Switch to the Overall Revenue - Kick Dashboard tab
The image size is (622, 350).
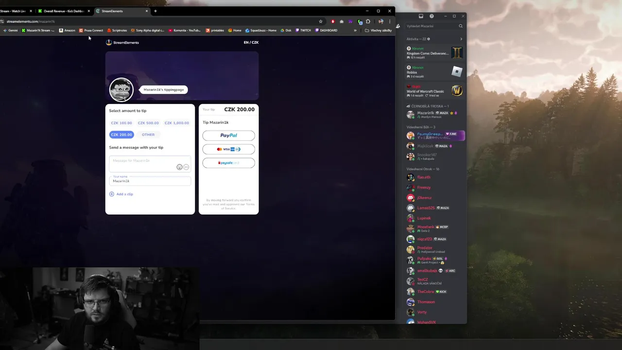64,11
